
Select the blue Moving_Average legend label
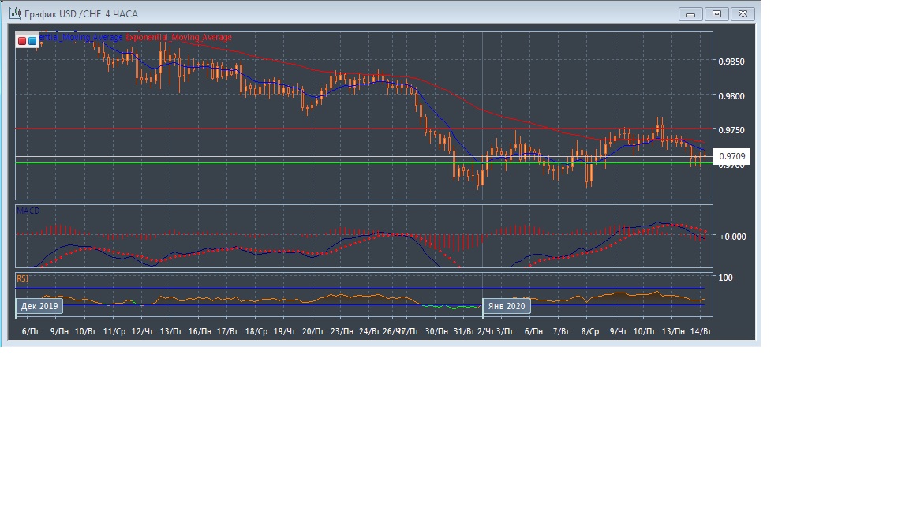(82, 37)
